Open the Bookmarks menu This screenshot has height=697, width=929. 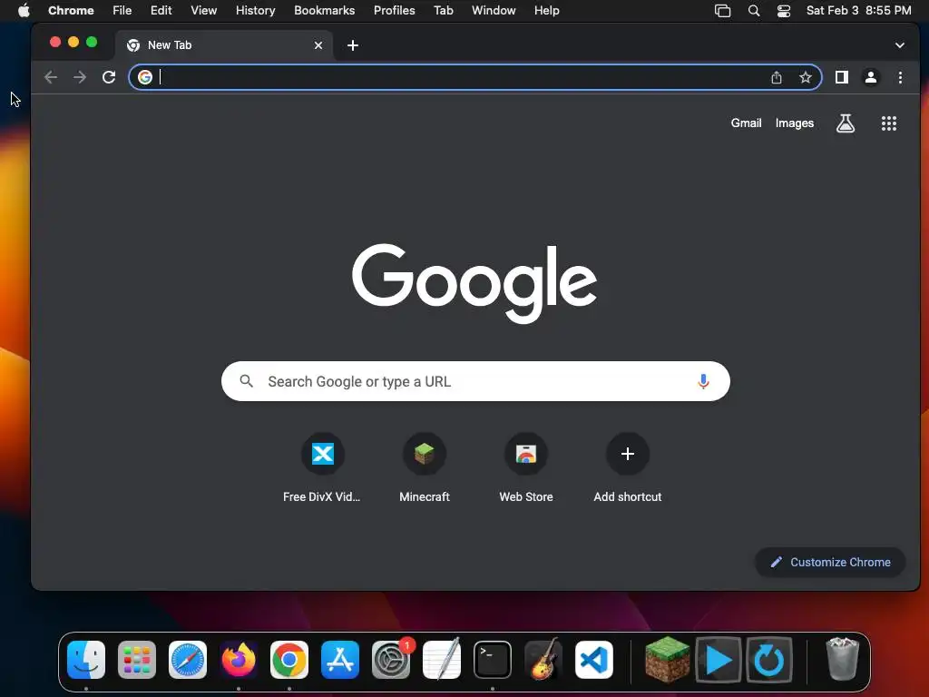point(324,11)
